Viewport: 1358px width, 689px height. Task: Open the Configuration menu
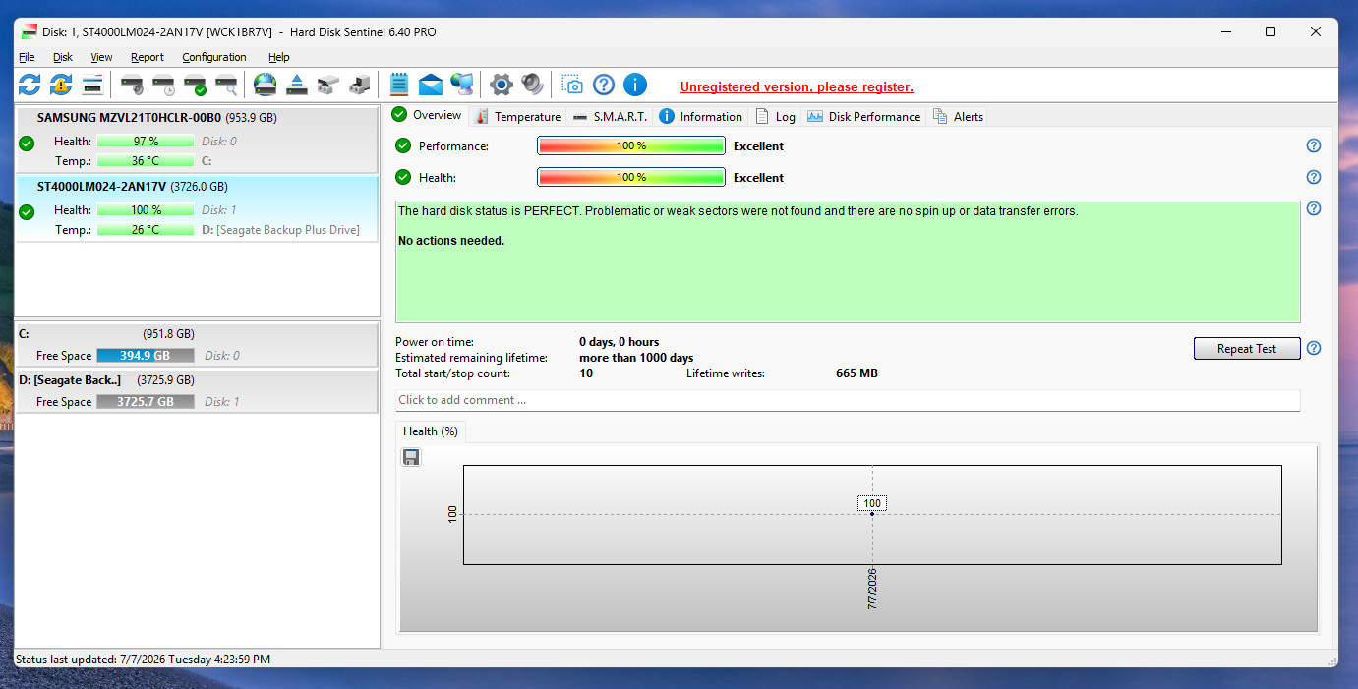pyautogui.click(x=214, y=57)
